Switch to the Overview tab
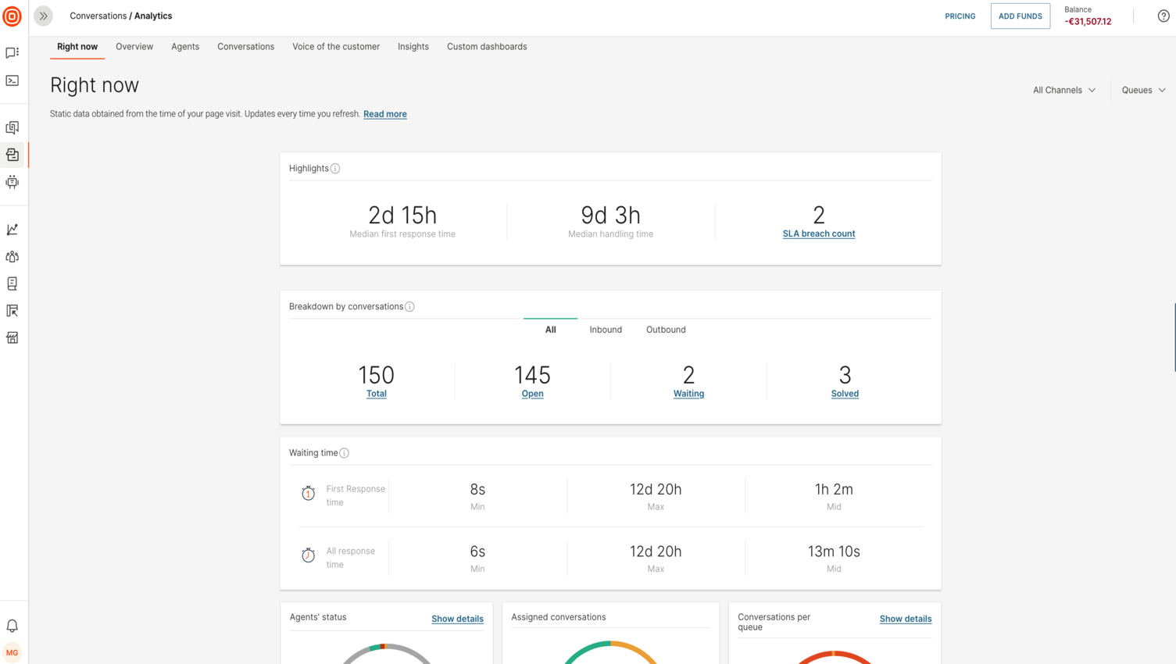Viewport: 1176px width, 664px height. click(x=134, y=47)
